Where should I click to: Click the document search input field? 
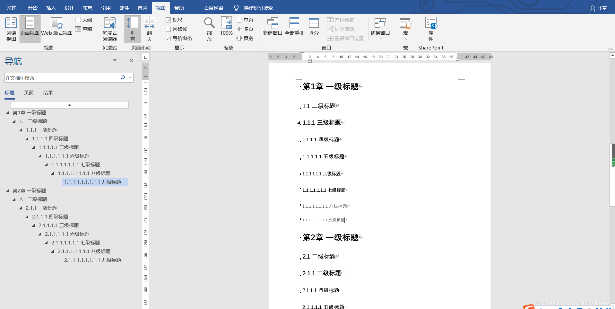(61, 77)
